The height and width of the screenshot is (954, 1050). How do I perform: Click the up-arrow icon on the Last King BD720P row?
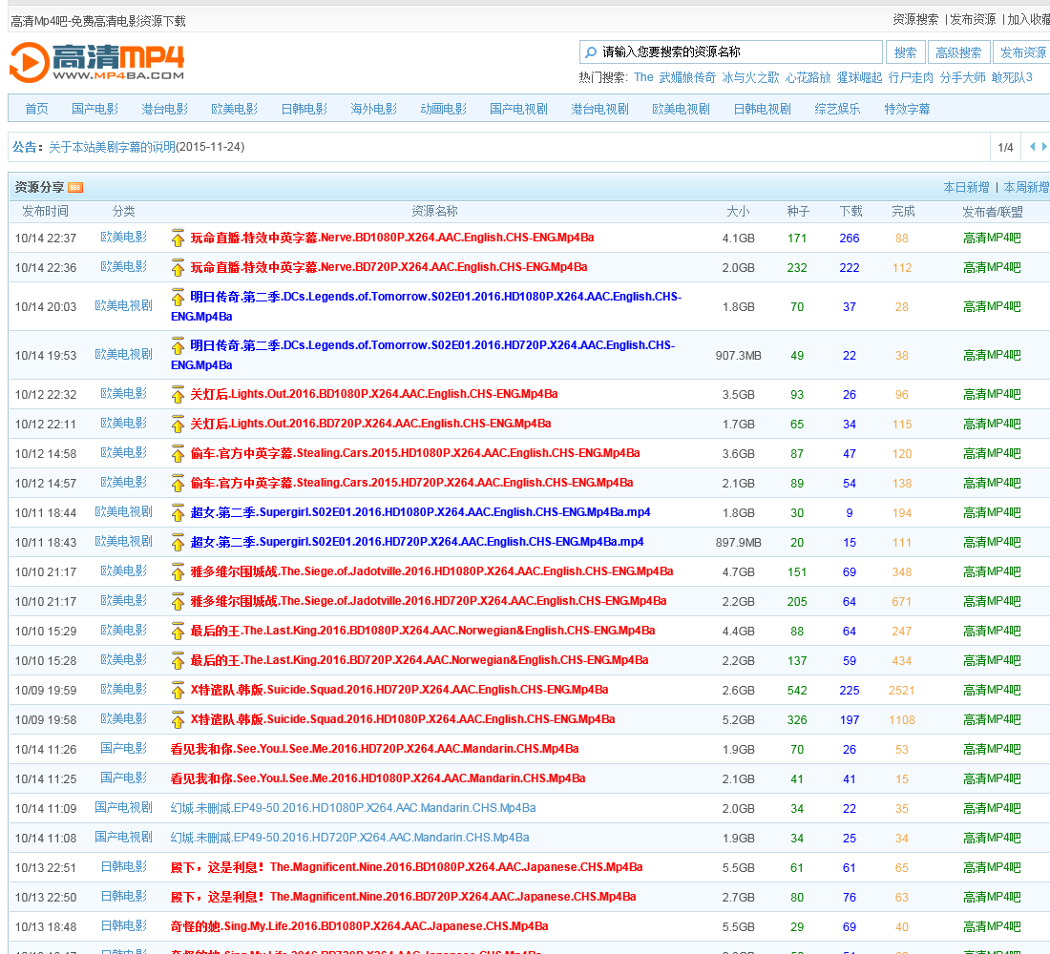178,660
